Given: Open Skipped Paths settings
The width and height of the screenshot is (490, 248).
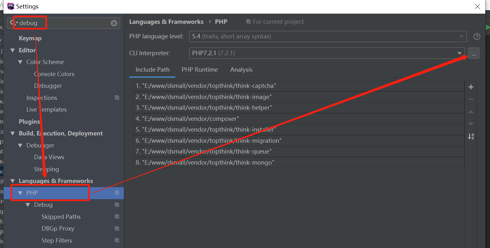Looking at the screenshot, I should coord(61,217).
